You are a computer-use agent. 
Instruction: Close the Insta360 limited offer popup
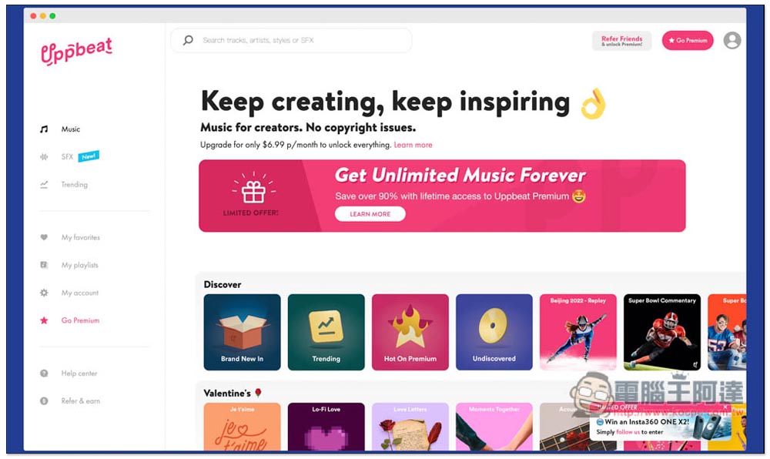click(x=725, y=407)
